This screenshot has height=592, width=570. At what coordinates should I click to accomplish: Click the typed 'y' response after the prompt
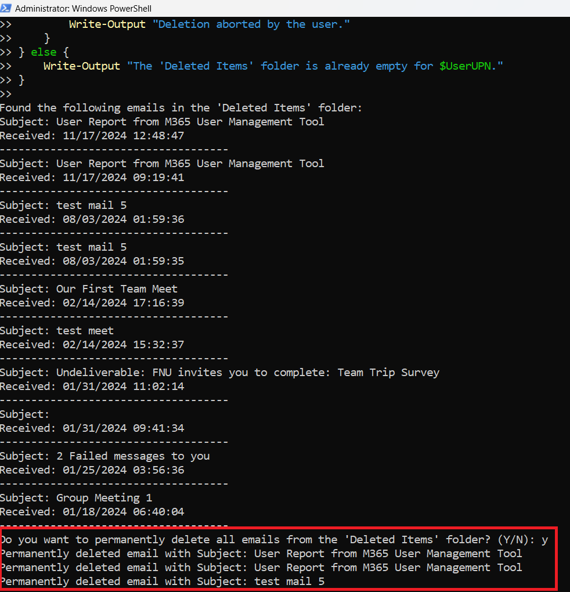544,540
